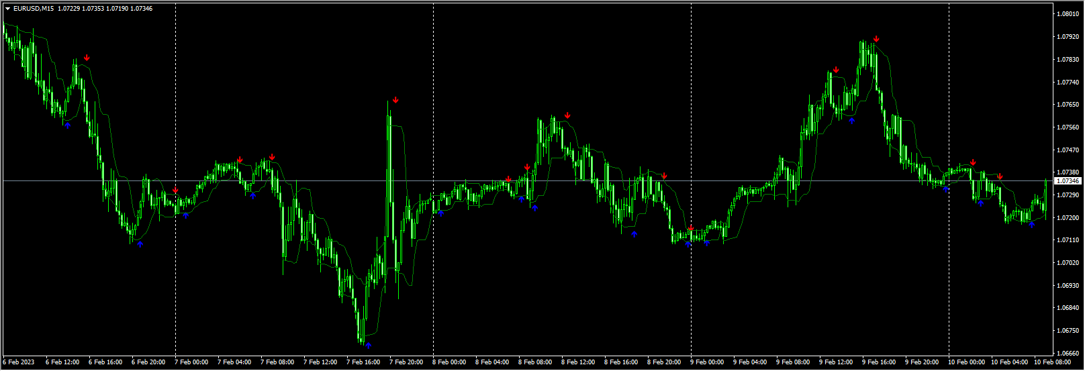Click the 8 Feb 16:00 time label
The width and height of the screenshot is (1085, 371).
[621, 362]
